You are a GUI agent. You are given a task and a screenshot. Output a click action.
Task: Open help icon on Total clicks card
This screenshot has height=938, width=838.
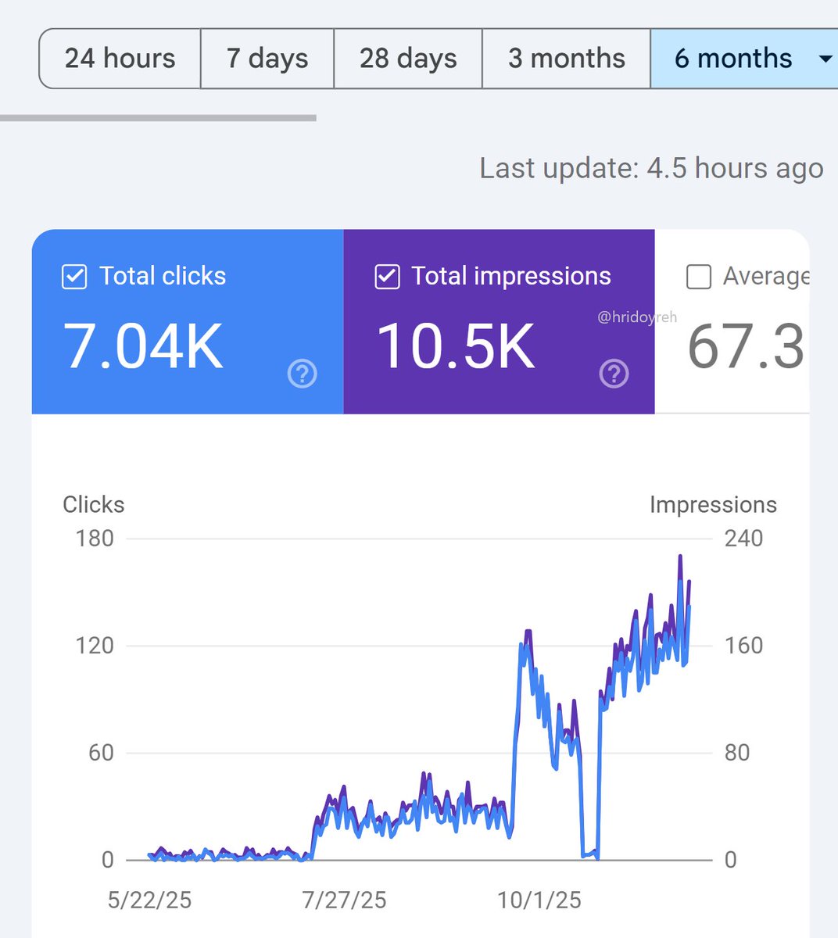click(x=303, y=374)
